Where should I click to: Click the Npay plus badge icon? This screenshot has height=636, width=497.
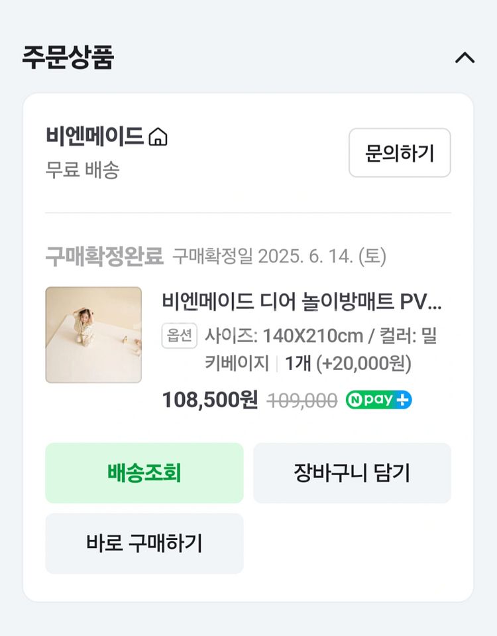(x=378, y=400)
